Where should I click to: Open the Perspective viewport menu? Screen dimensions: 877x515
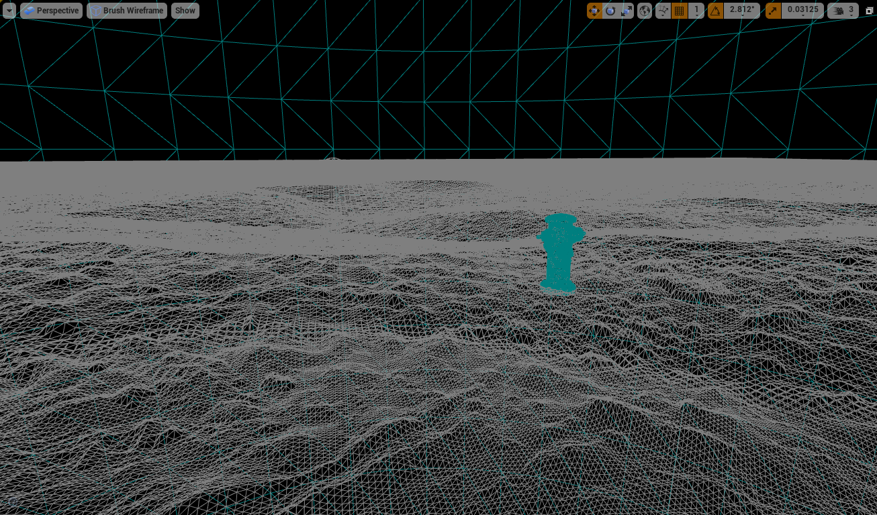[51, 10]
